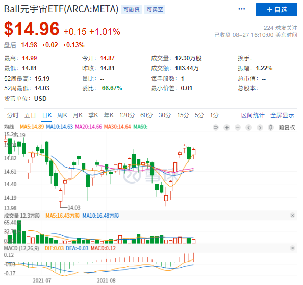Add stock via 自选 button
The width and height of the screenshot is (303, 285).
pyautogui.click(x=276, y=9)
